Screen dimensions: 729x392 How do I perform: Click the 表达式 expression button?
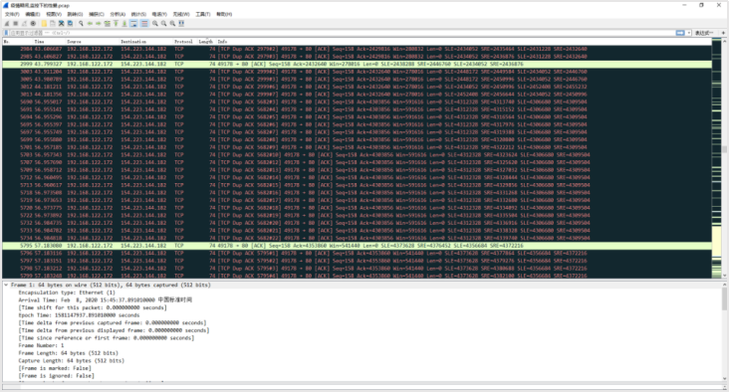[x=703, y=33]
